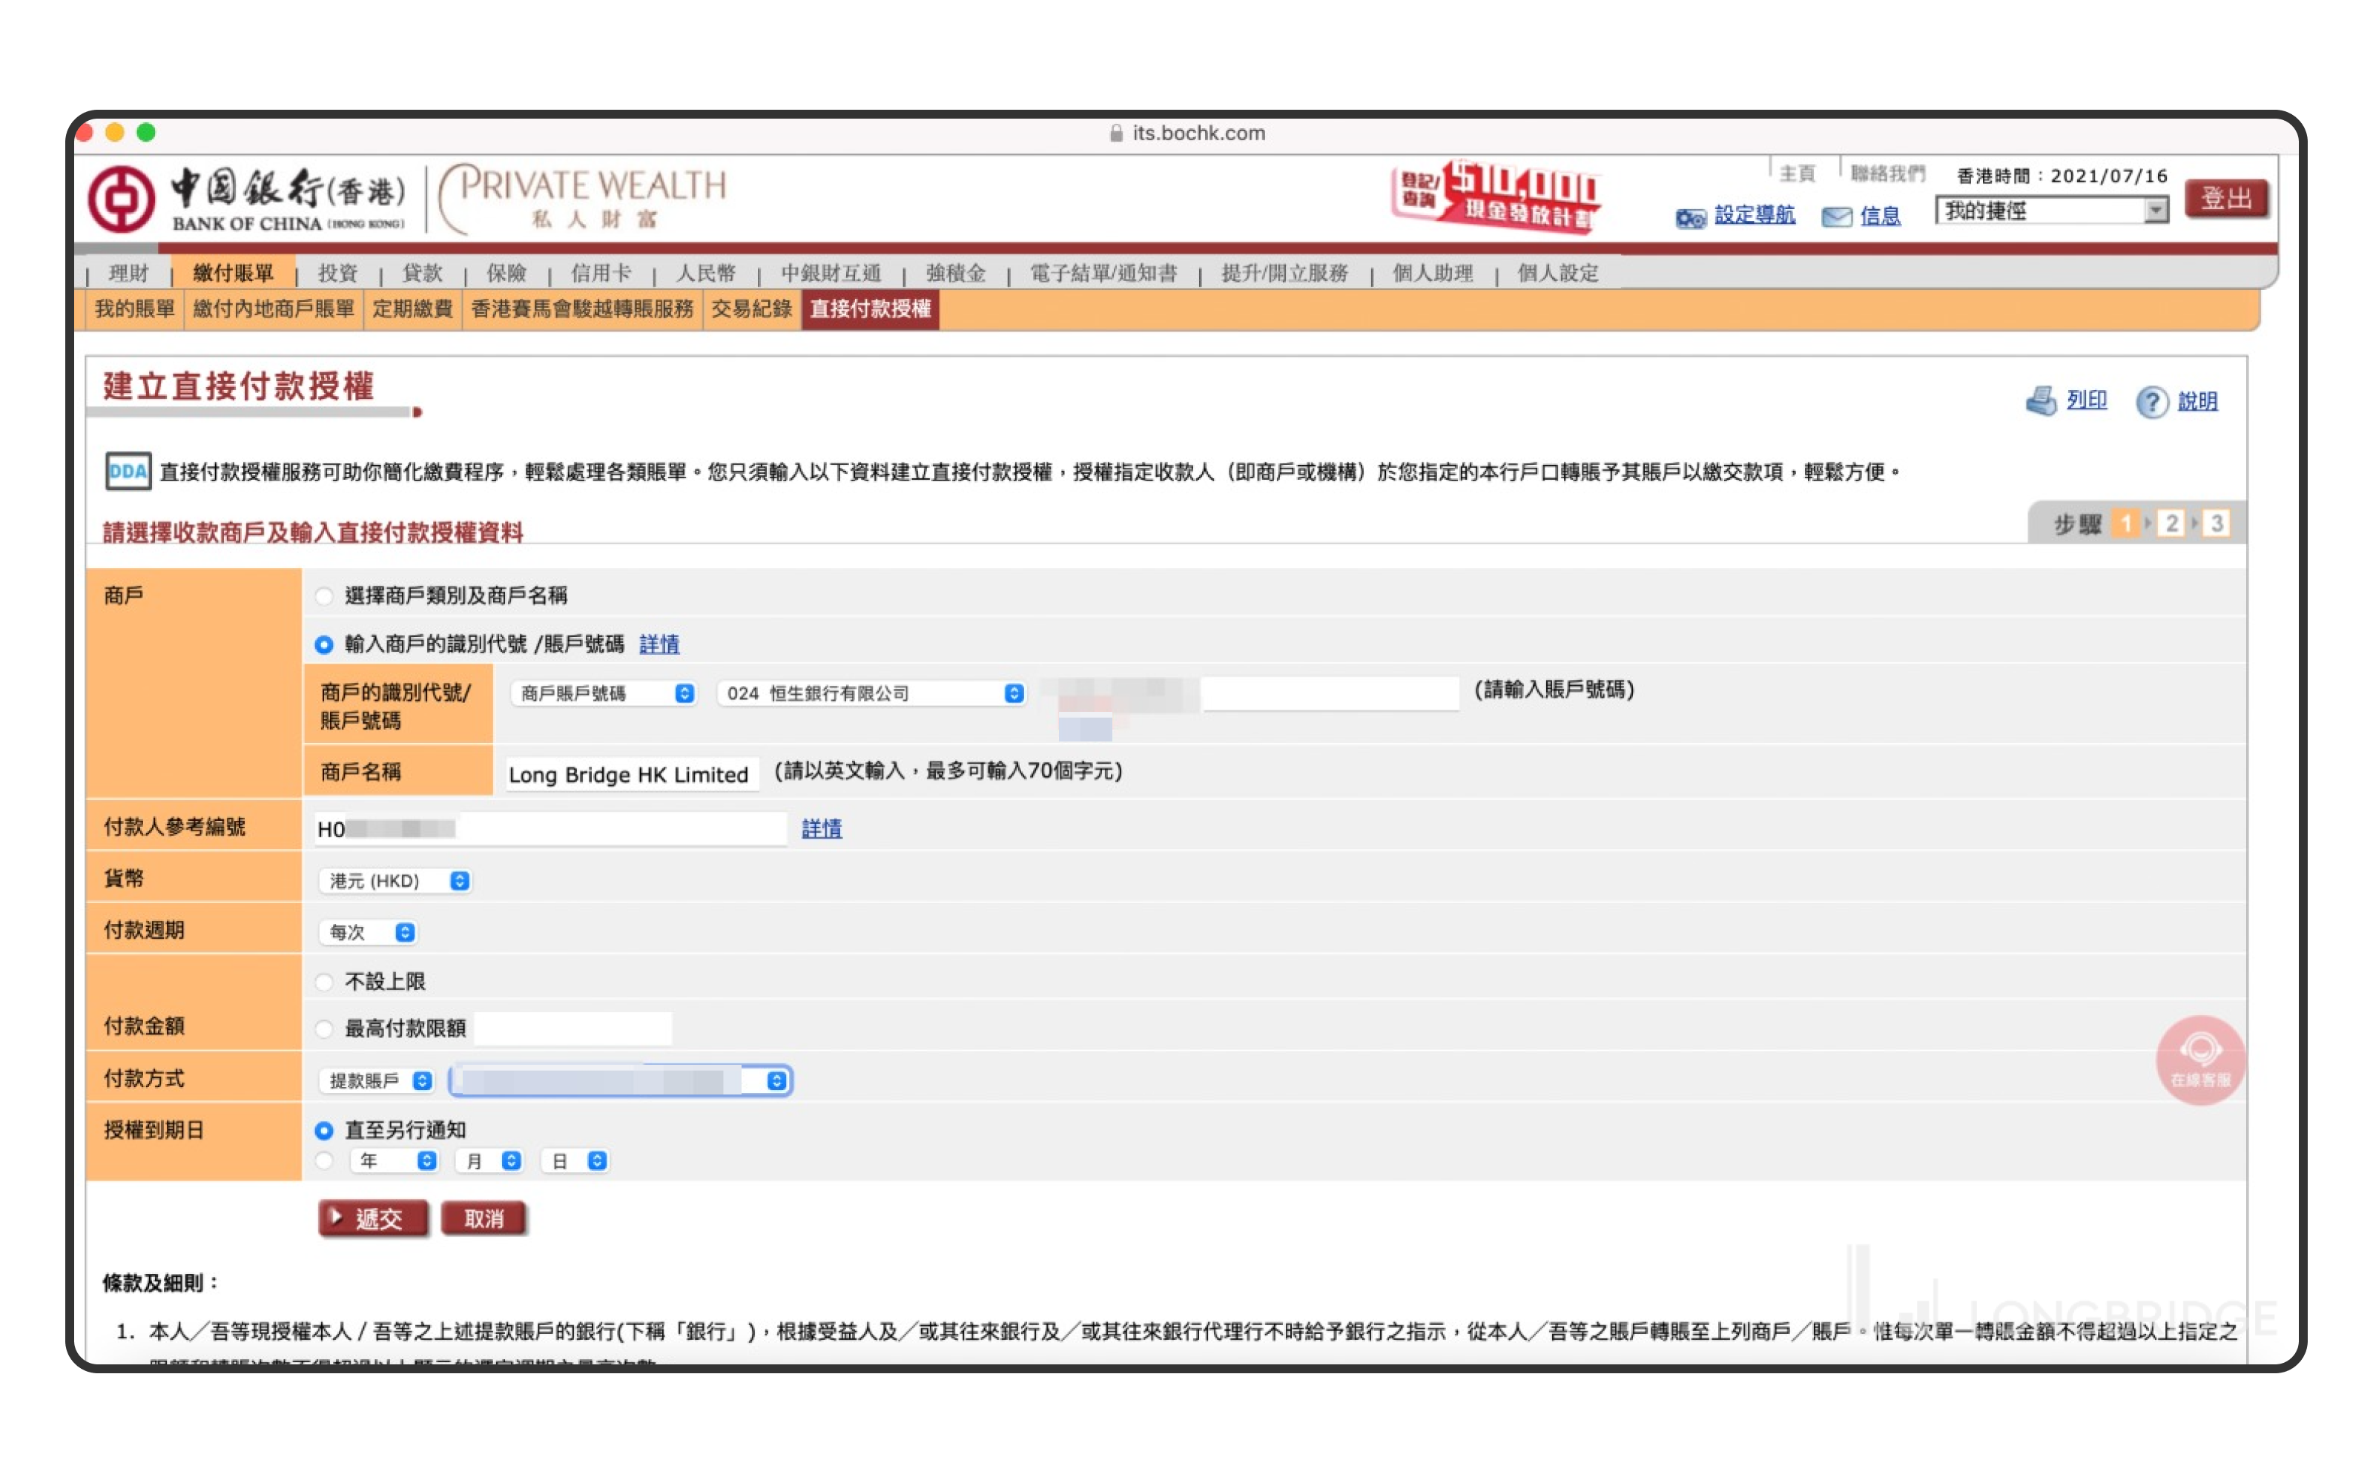
Task: Click the printer icon next to 列印
Action: [x=2041, y=401]
